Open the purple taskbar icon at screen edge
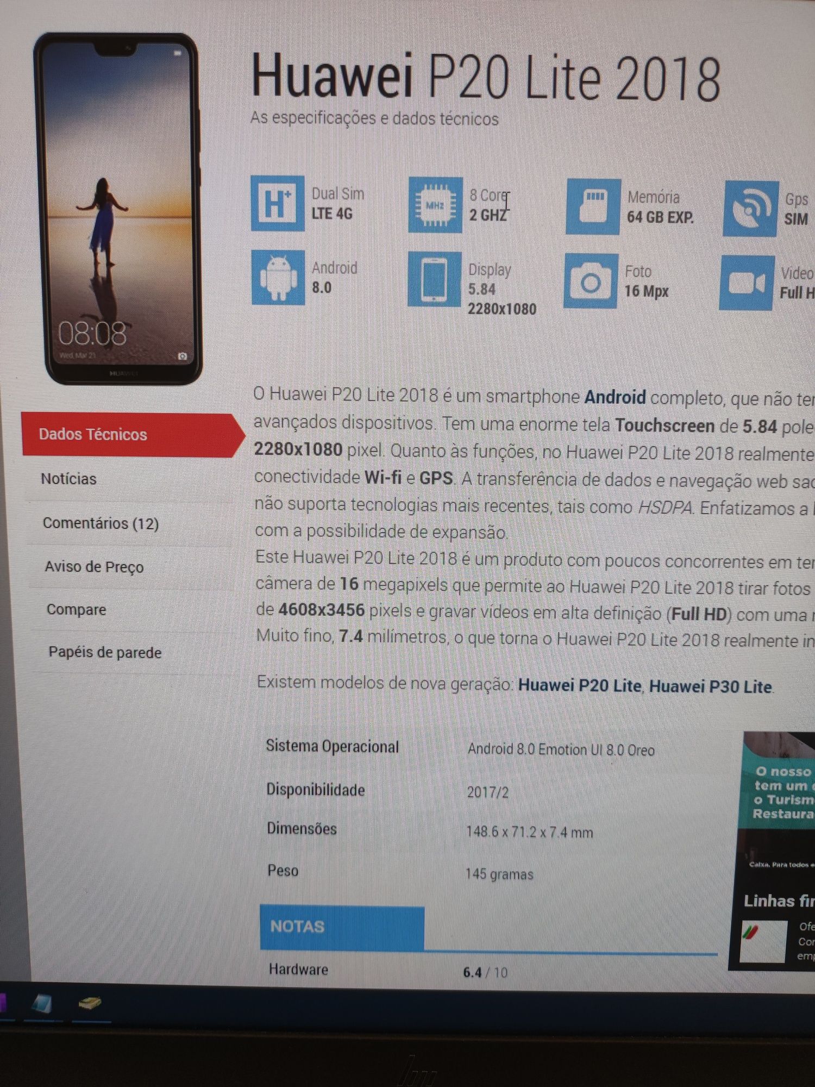Screen dimensions: 815x1087 [3, 1004]
